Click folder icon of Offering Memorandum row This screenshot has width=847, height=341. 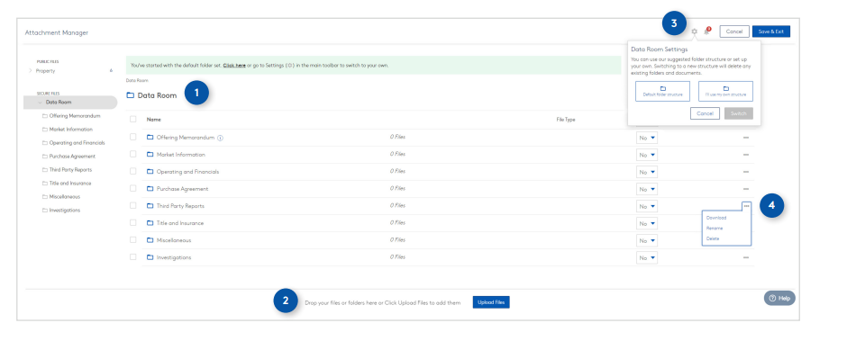150,137
